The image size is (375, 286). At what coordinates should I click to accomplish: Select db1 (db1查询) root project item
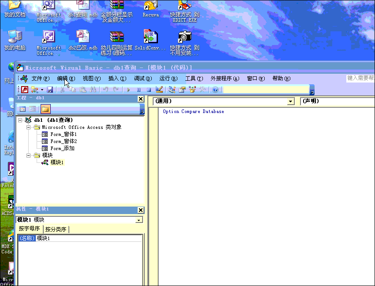coord(49,120)
